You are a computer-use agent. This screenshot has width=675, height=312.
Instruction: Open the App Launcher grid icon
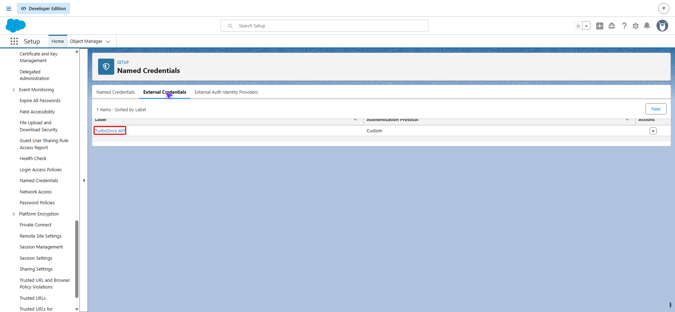[x=14, y=41]
